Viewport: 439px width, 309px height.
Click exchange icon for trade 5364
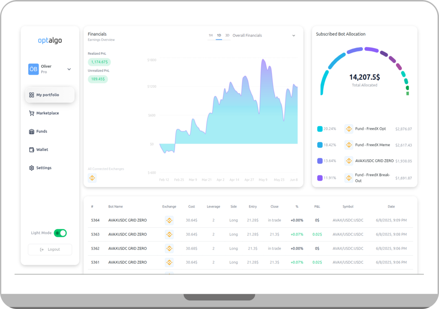click(x=169, y=220)
